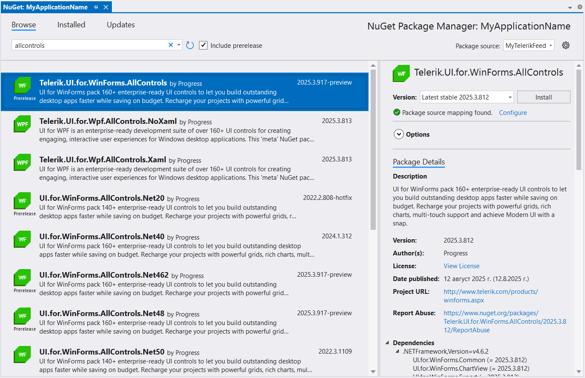This screenshot has height=378, width=585.
Task: Select the Telerik.UI.for.Wpf.AllControls.NoXaml package
Action: (x=184, y=130)
